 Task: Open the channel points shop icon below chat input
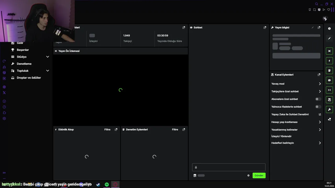195,175
